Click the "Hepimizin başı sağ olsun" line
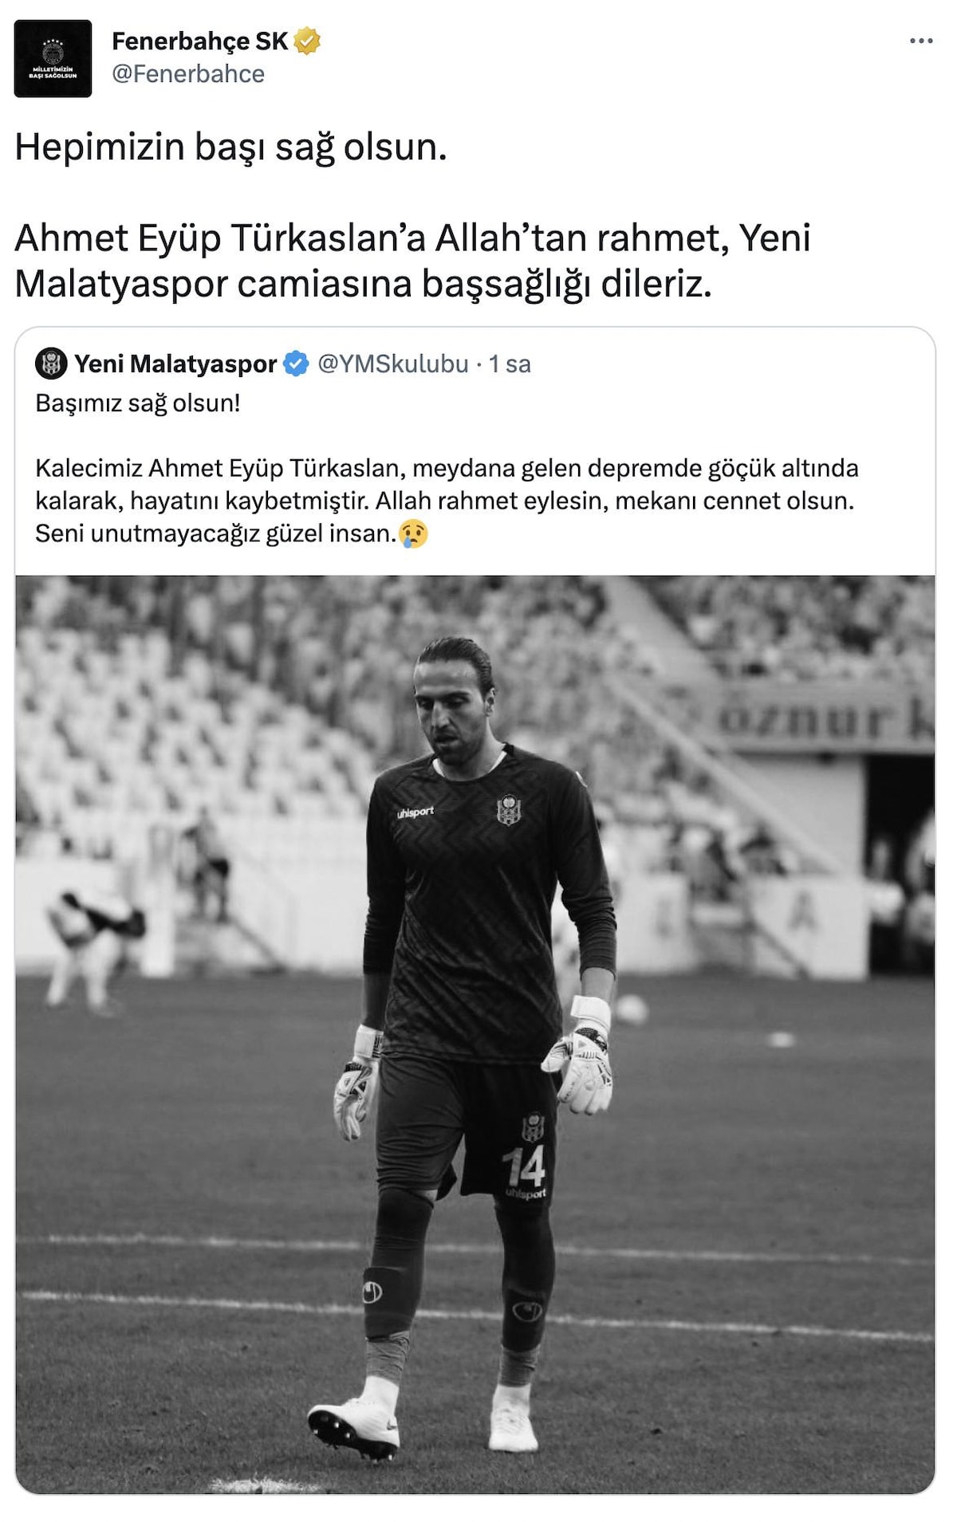957x1522 pixels. [x=230, y=147]
